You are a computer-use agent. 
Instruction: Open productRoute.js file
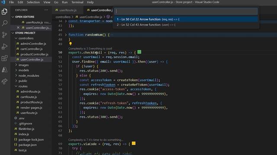[31, 102]
